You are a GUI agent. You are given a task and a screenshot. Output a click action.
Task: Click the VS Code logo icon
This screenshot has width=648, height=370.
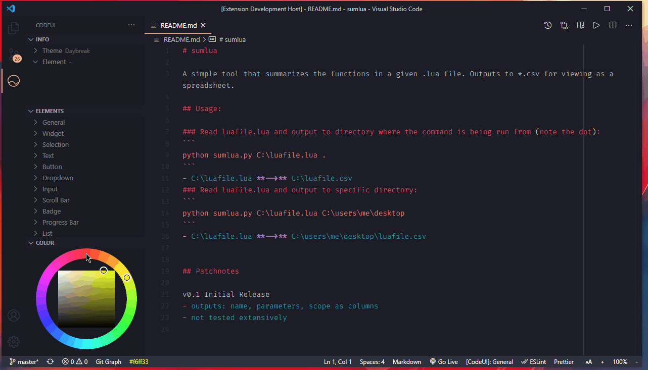(11, 9)
